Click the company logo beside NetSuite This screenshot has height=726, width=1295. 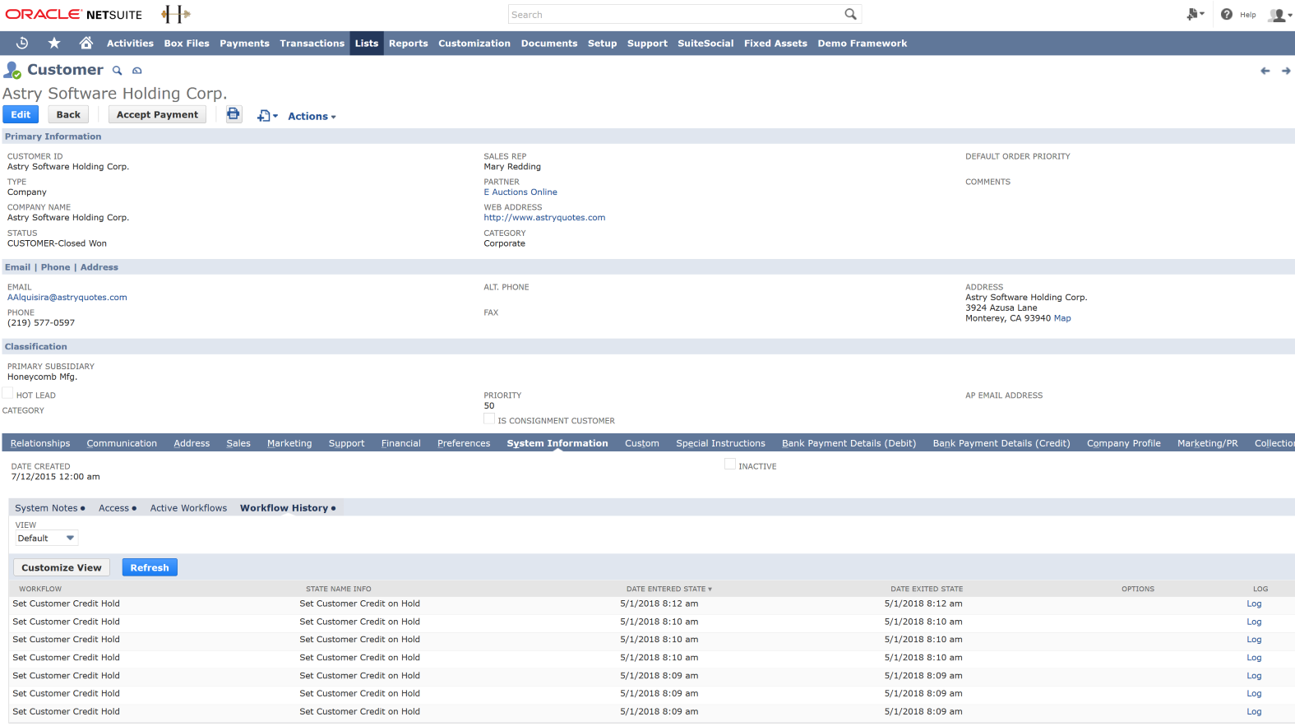point(175,14)
